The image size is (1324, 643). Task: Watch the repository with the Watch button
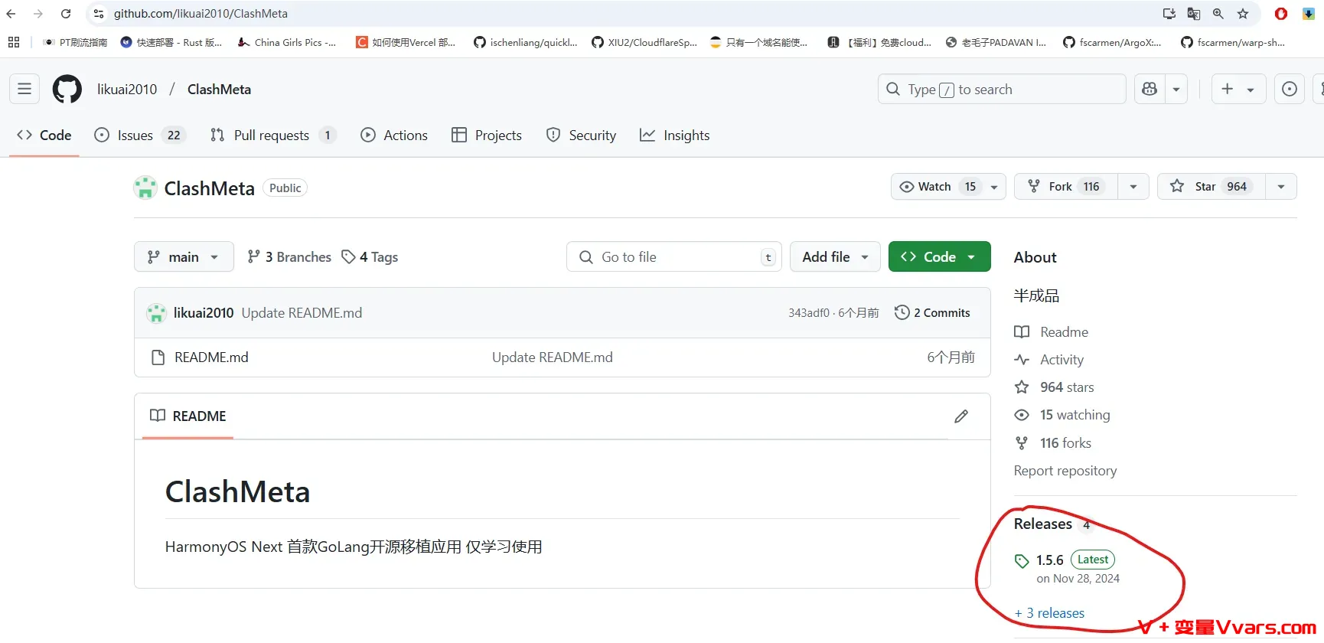click(x=937, y=187)
